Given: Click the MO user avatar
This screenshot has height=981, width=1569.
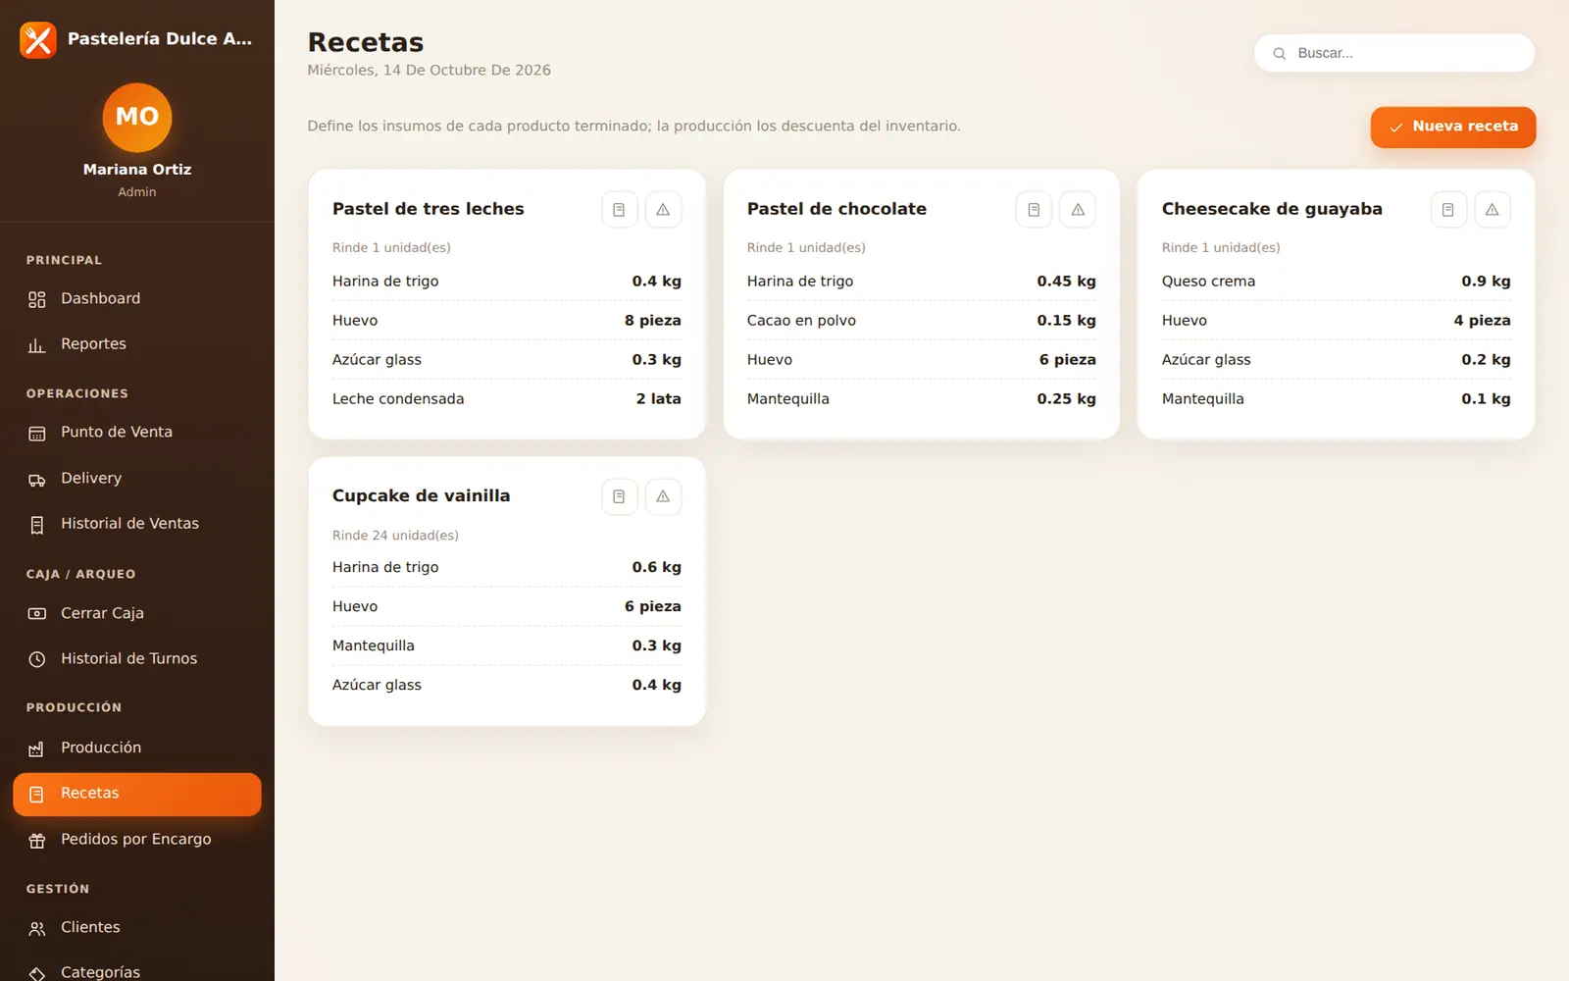Looking at the screenshot, I should click(x=137, y=117).
